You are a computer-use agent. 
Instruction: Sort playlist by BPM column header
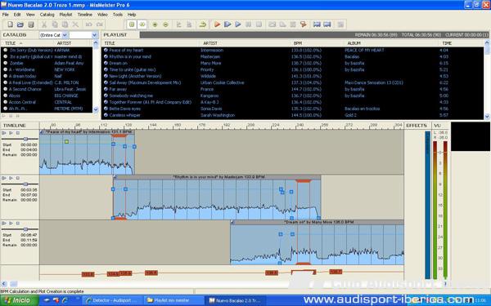pos(298,43)
